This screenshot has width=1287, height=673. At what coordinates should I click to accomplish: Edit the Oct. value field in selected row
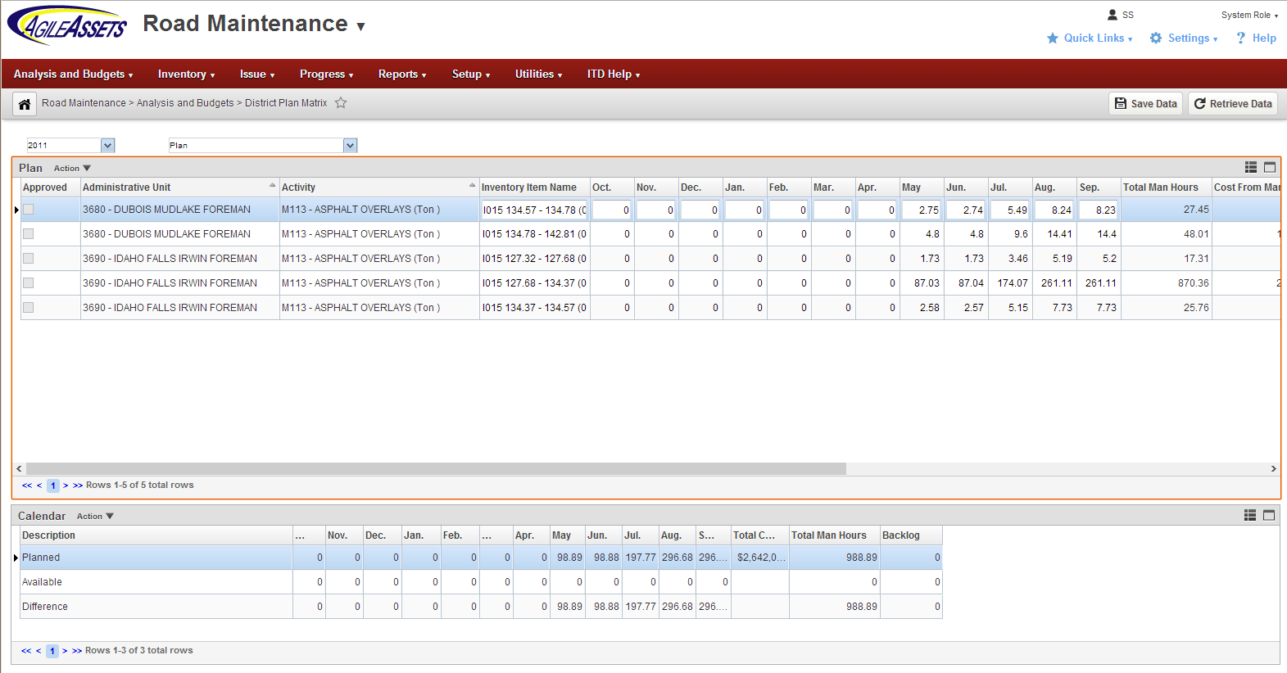coord(612,210)
